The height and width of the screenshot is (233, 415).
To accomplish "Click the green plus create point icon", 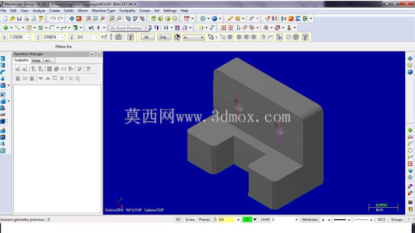I will tap(5, 28).
